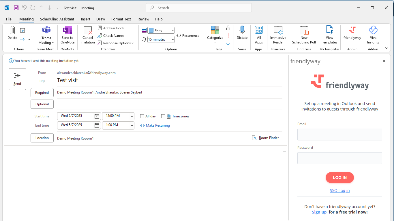Collapse the ribbon using the chevron

(387, 48)
